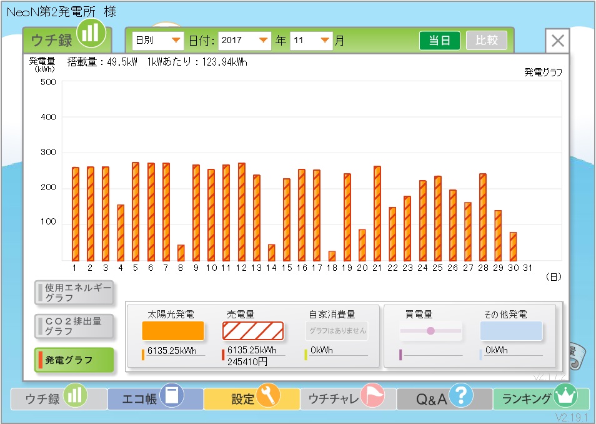Click the グラフはありません placeholder box
This screenshot has height=424, width=596.
337,331
